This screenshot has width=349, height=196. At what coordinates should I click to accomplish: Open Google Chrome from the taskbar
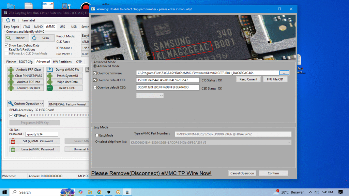point(99,192)
